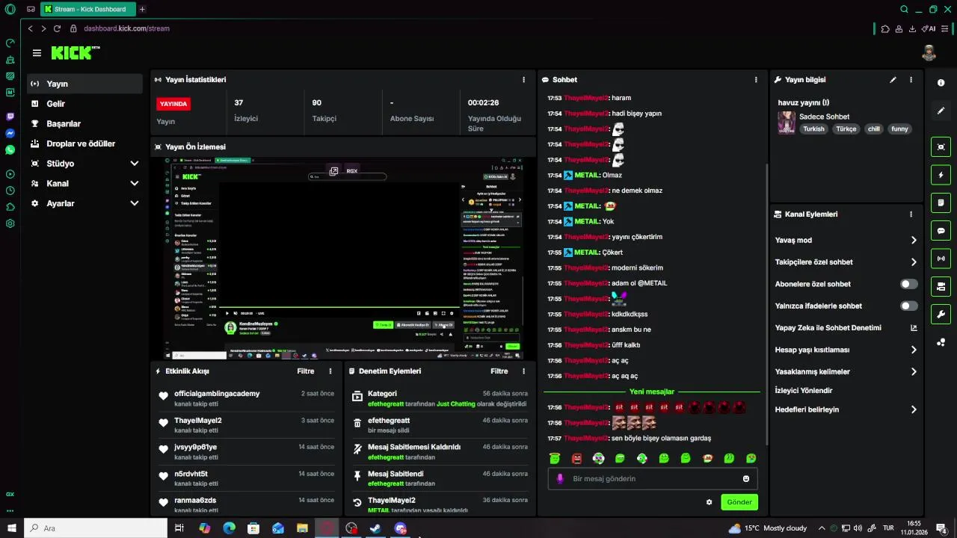Enable Yalnızca ifadelerle sohbet switch
The image size is (957, 538).
[x=908, y=306]
